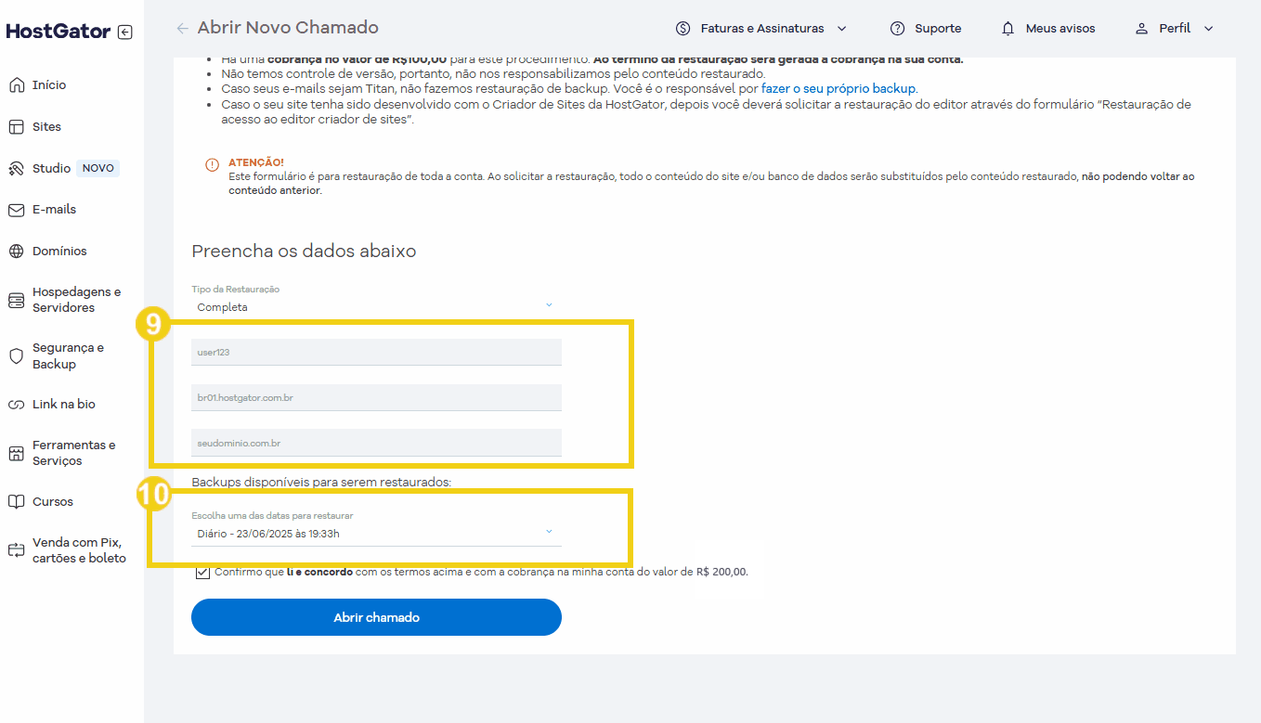Click the Segurança e Backup shield icon
Screen dimensions: 1261x723
point(16,356)
